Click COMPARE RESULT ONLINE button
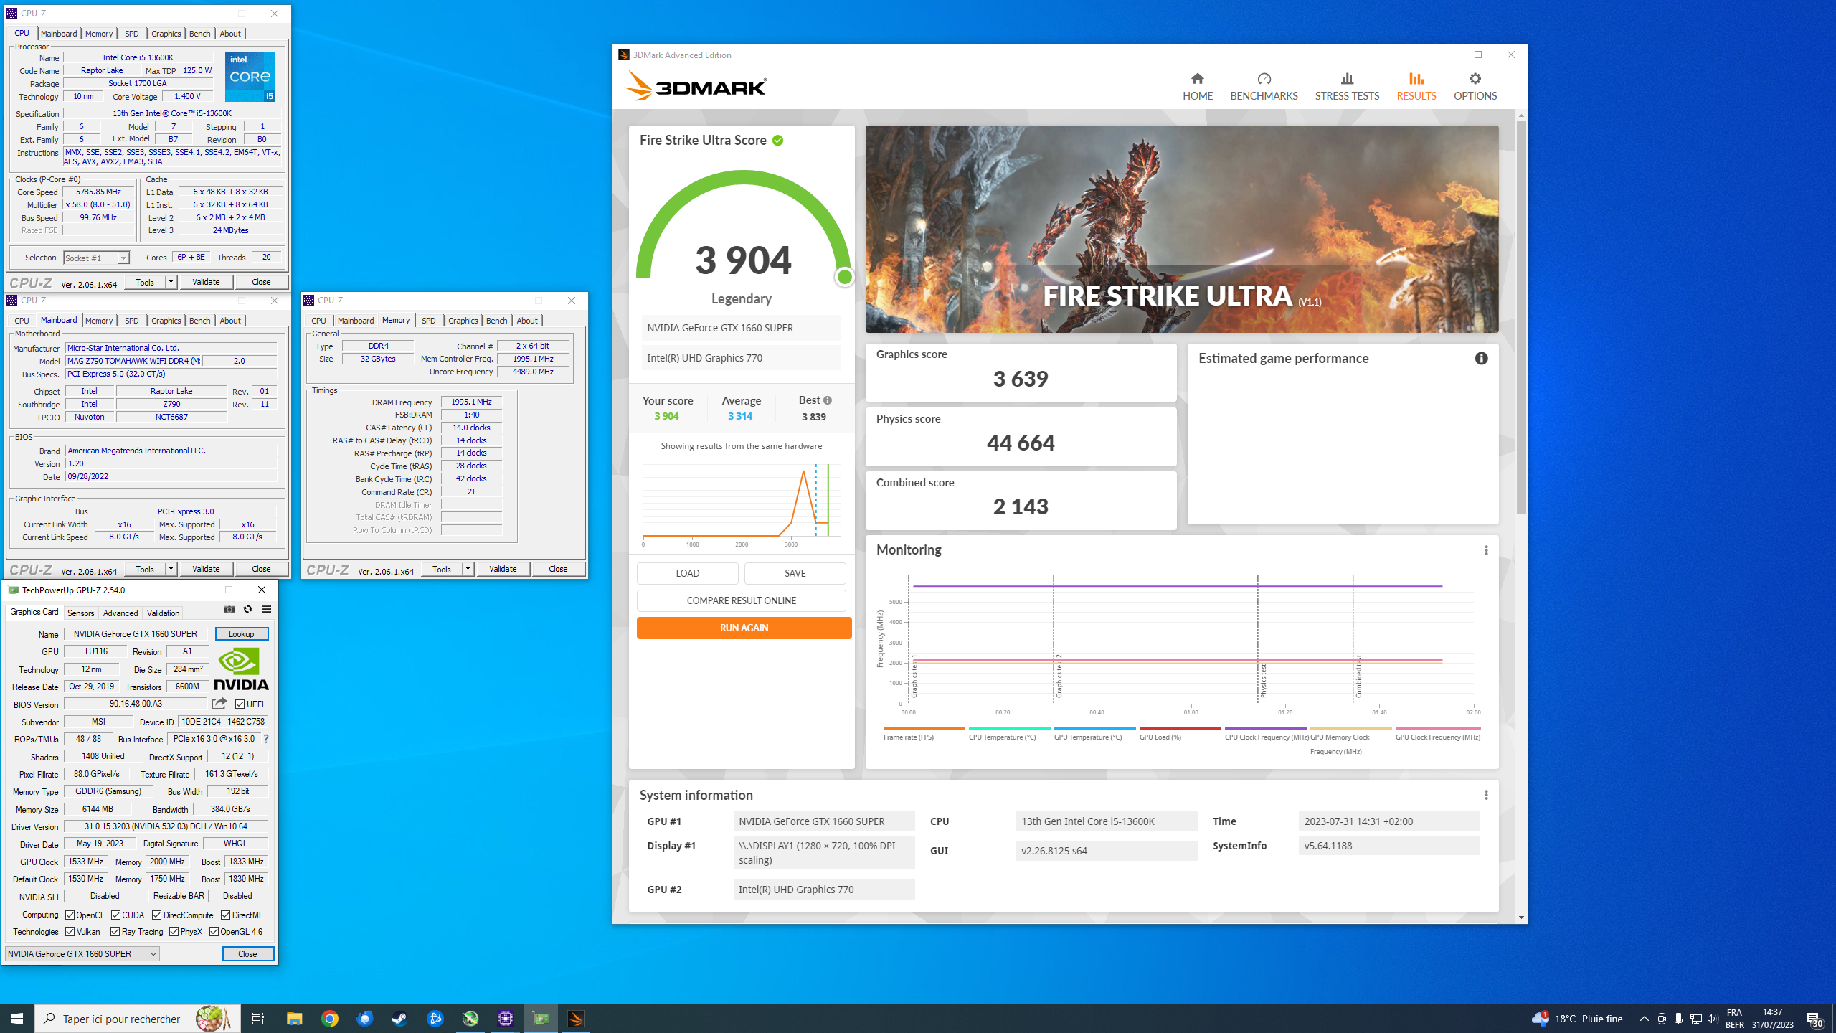This screenshot has width=1836, height=1033. tap(741, 600)
